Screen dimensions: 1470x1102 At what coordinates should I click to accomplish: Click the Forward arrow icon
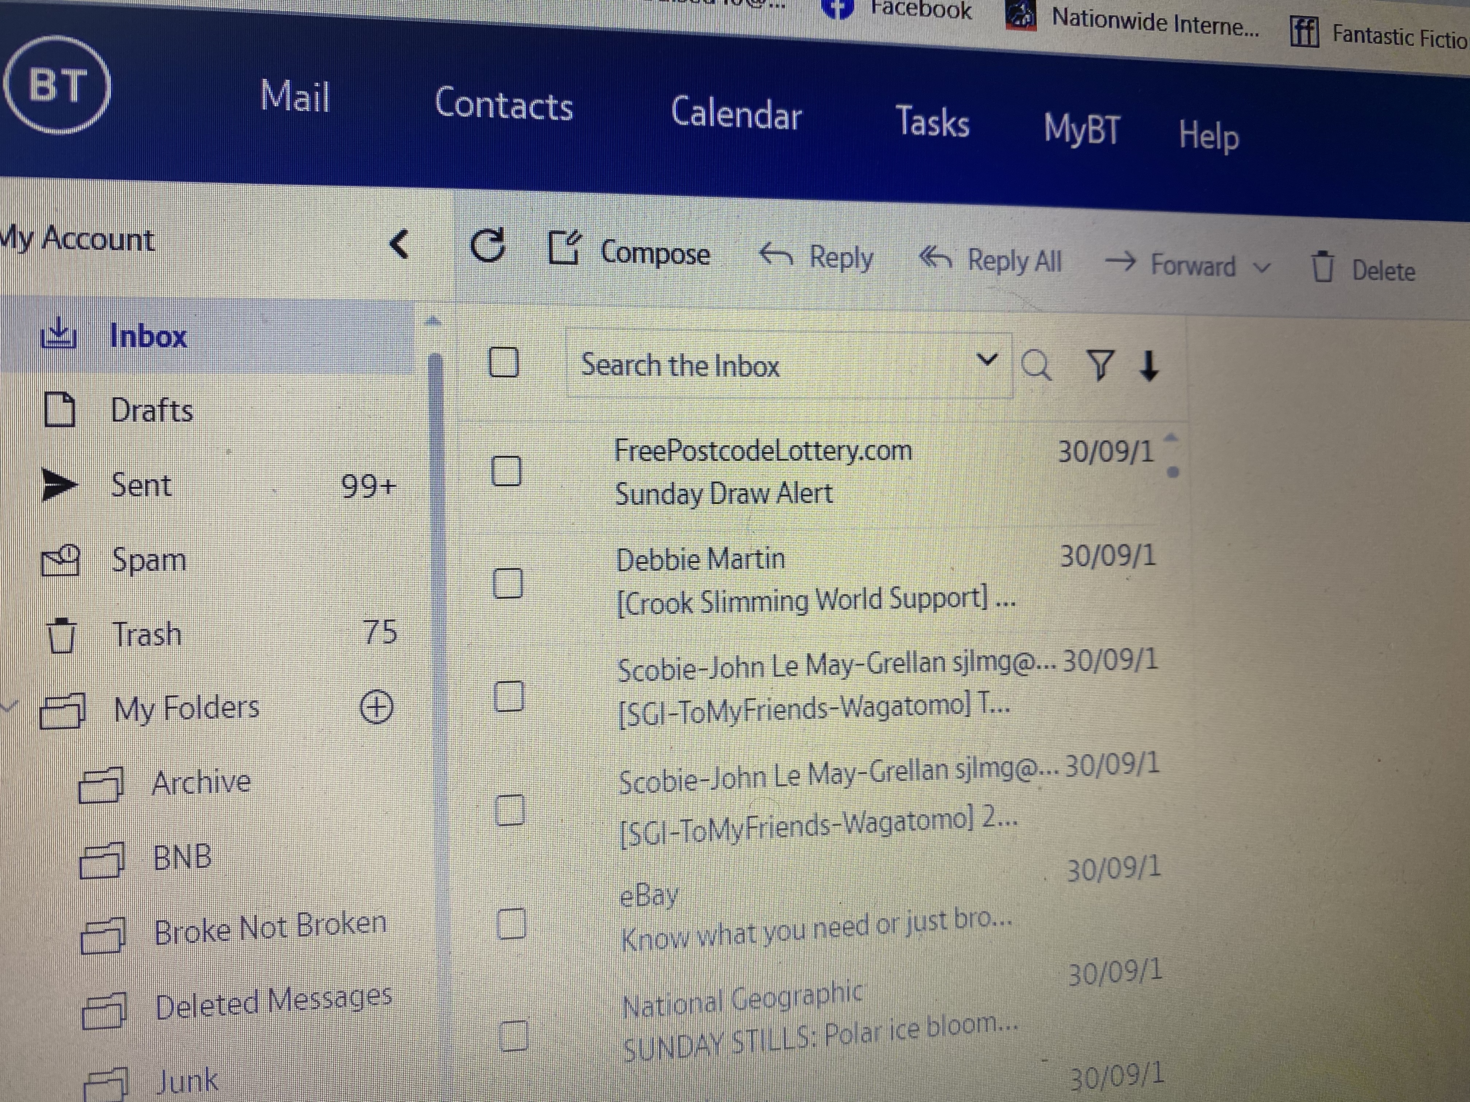tap(1120, 262)
